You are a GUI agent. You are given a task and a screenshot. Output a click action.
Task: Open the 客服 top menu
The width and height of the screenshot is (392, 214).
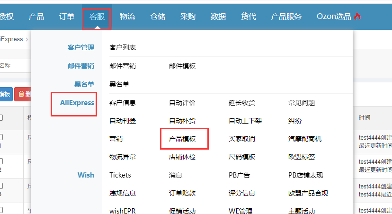pos(97,17)
